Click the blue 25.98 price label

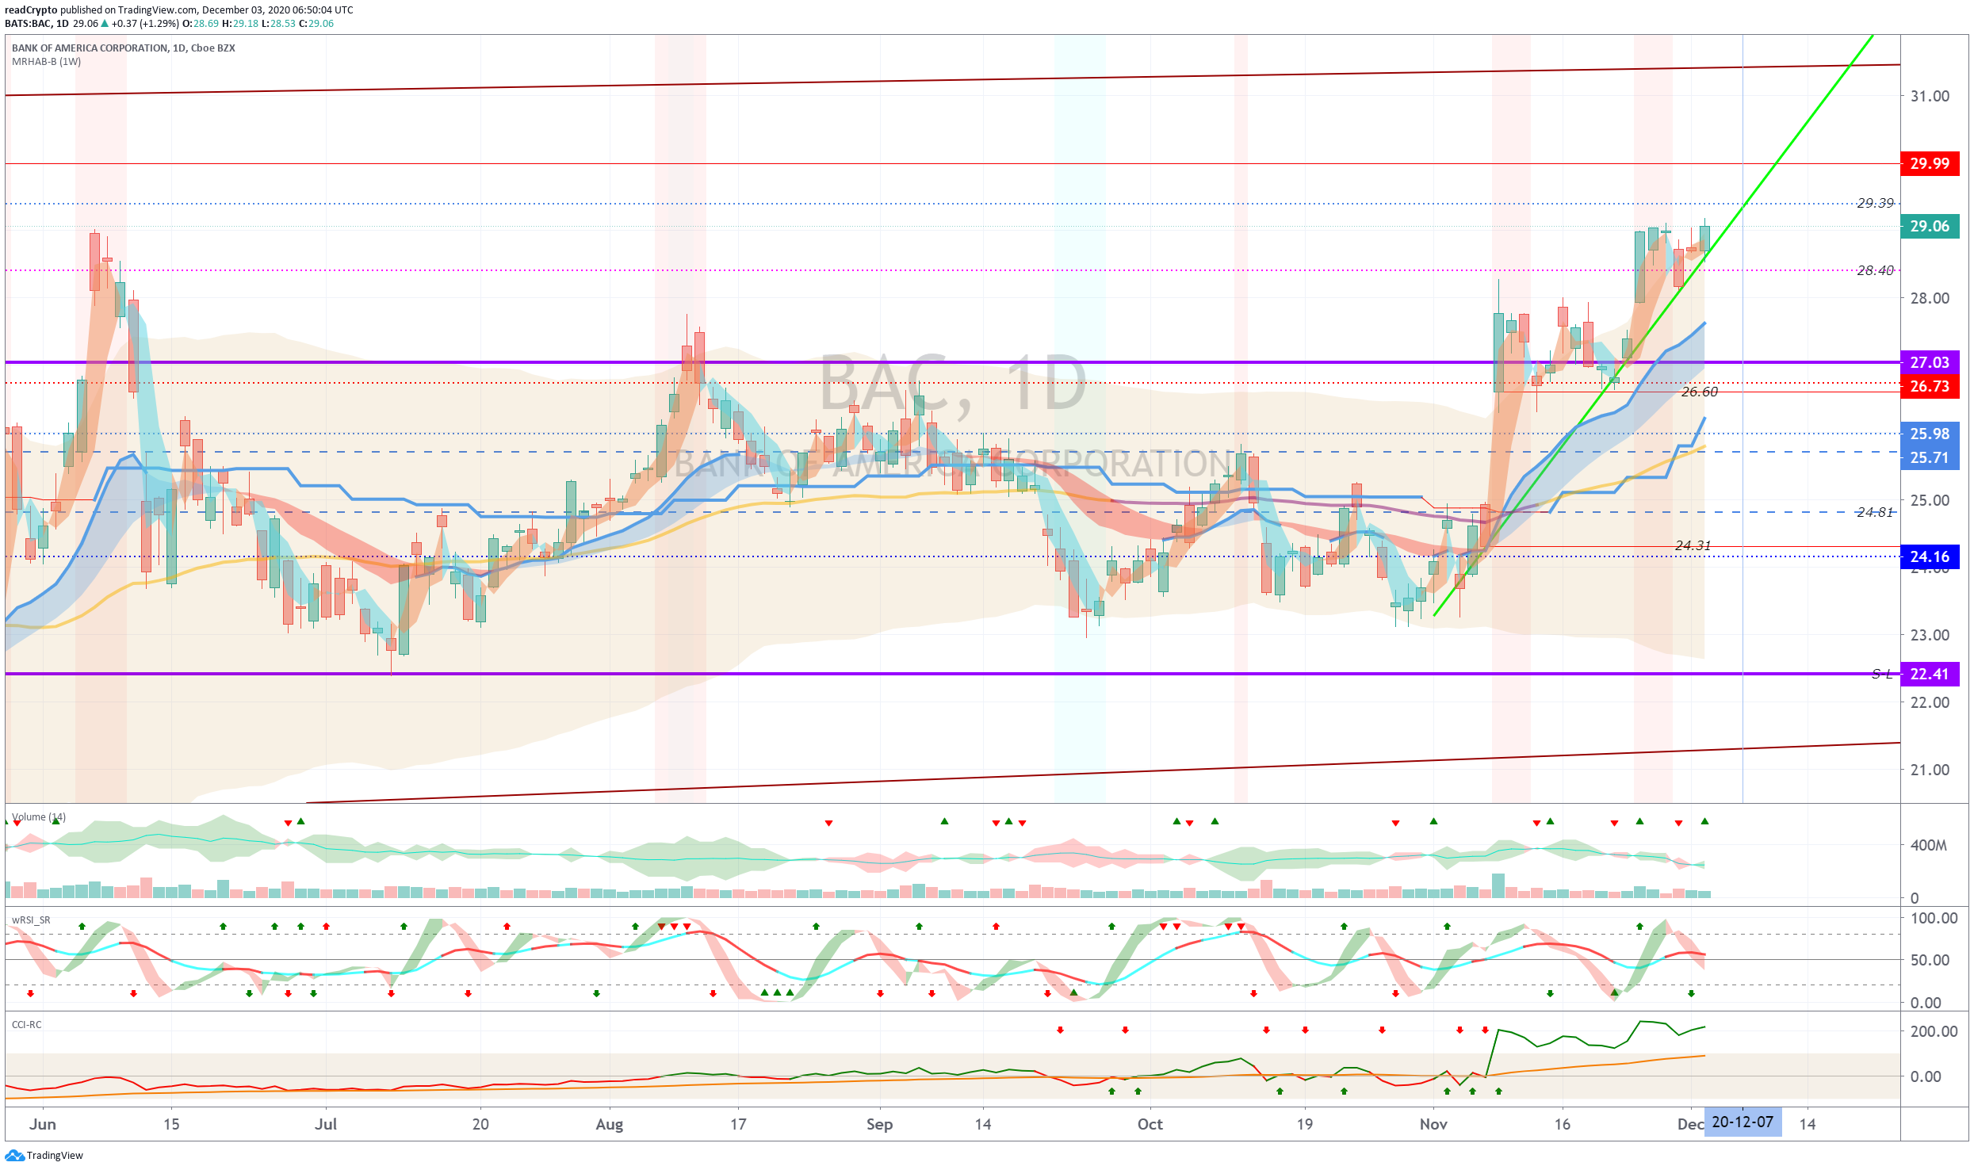[1930, 434]
